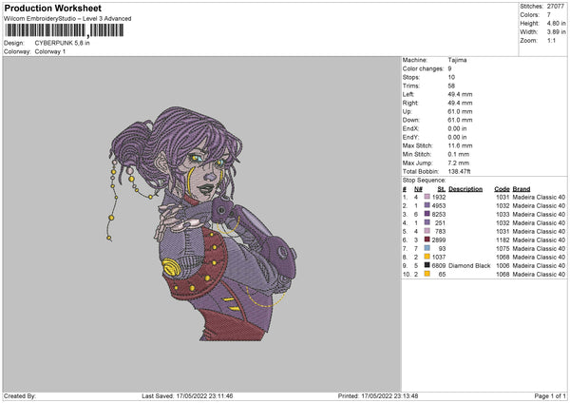Click the Stitches count value 27077
This screenshot has height=403, width=570.
(557, 6)
